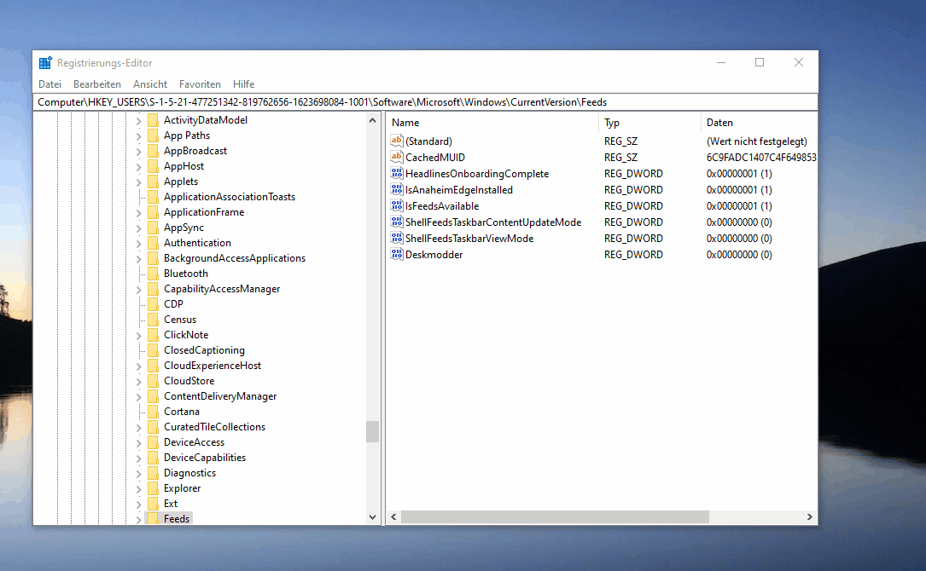Click the string icon beside (Standard)
This screenshot has height=571, width=926.
397,141
